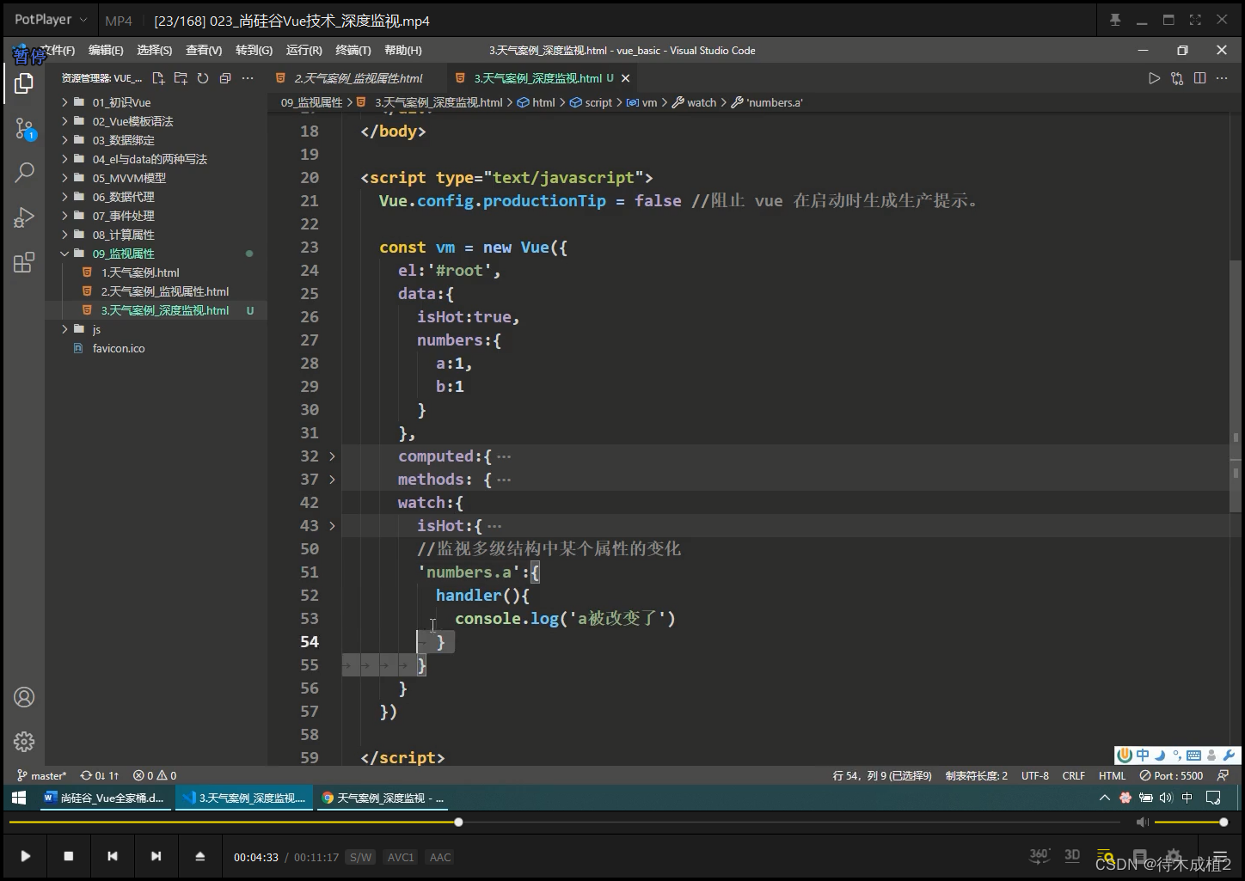Click the sync changes status item
This screenshot has height=881, width=1245.
(100, 775)
